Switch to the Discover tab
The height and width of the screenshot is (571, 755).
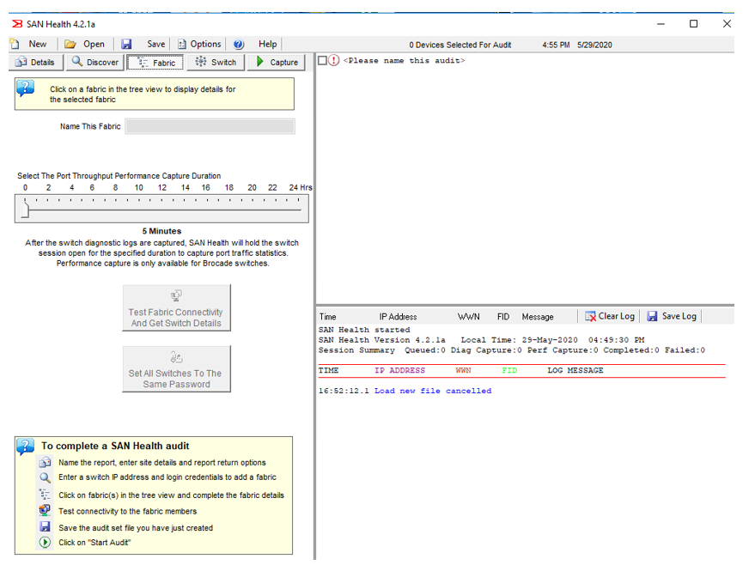click(x=94, y=62)
